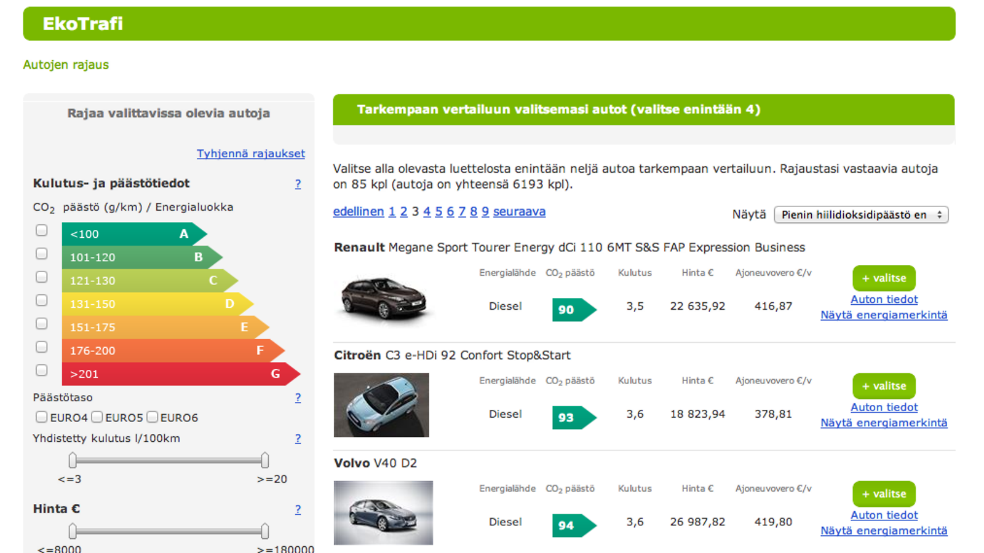
Task: Open results page 8
Action: tap(474, 211)
